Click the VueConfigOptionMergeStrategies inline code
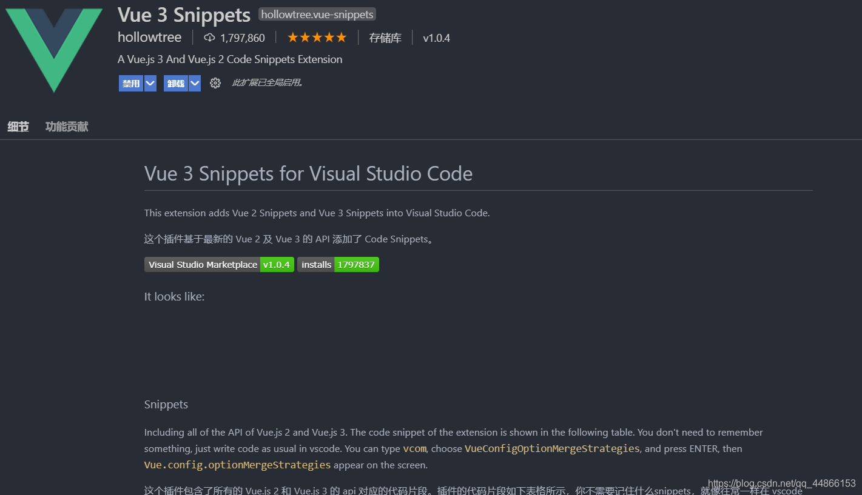The width and height of the screenshot is (862, 495). (552, 449)
